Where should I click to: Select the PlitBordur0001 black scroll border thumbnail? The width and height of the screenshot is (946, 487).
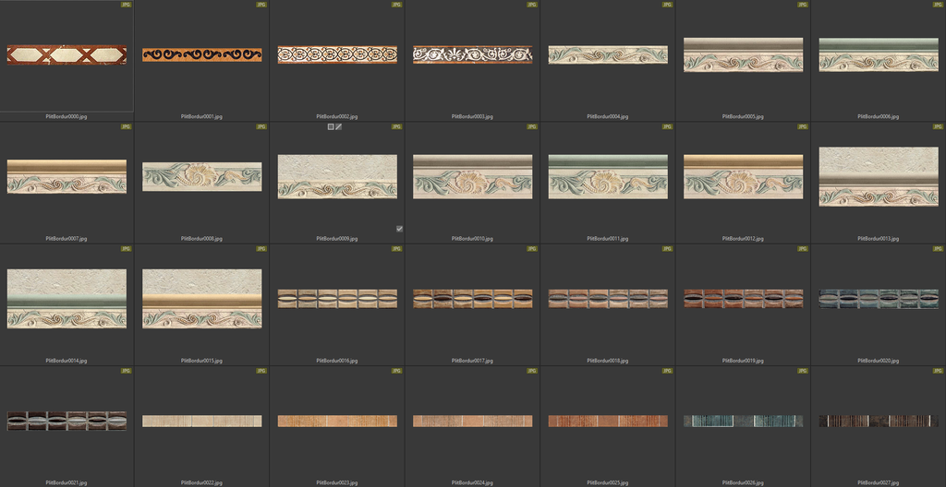(x=201, y=54)
